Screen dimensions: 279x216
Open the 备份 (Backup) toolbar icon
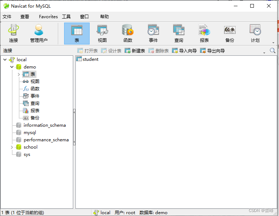tap(229, 34)
